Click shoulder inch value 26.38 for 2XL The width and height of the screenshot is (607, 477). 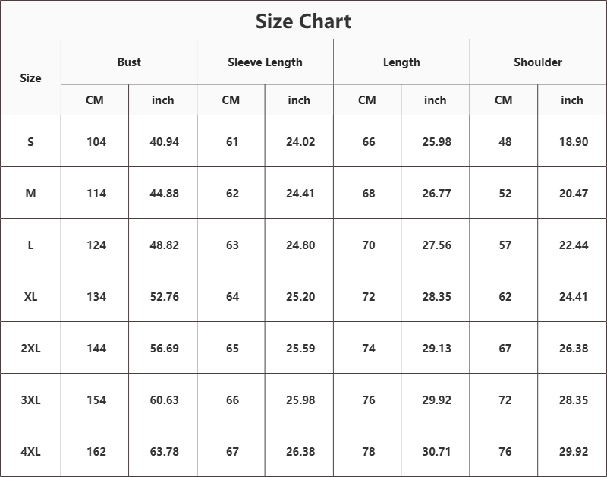(x=573, y=348)
